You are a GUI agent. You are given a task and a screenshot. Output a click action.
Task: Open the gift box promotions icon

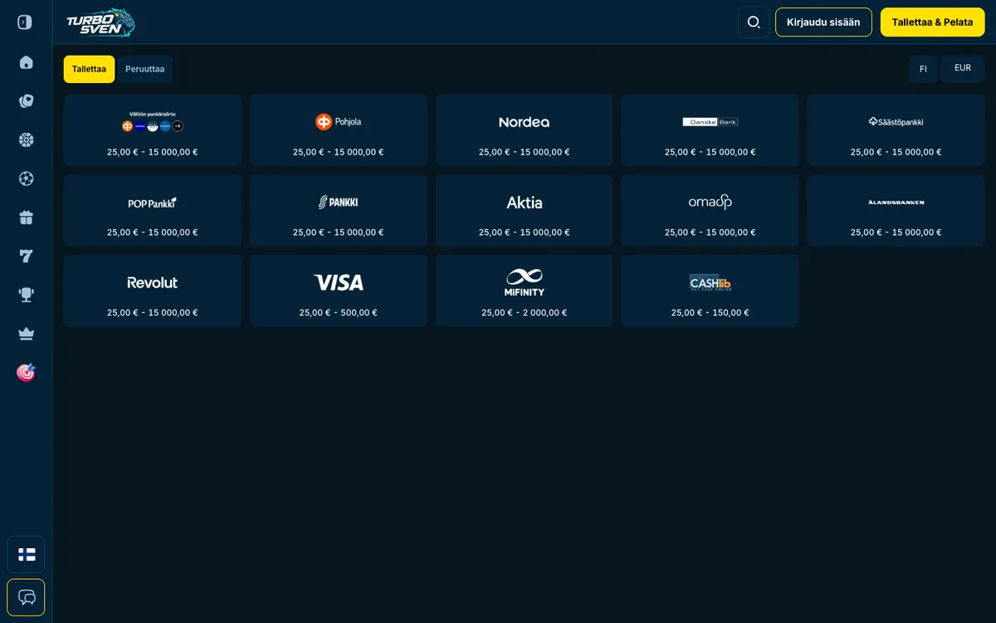(26, 218)
